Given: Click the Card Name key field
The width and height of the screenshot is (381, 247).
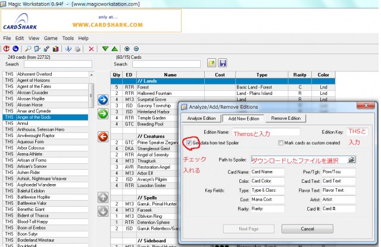Looking at the screenshot, I should [267, 172].
